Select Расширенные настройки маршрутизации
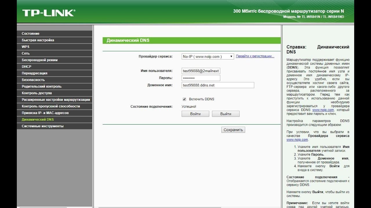The width and height of the screenshot is (371, 208). 54,100
